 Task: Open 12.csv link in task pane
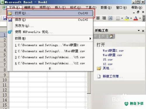pos(108,64)
